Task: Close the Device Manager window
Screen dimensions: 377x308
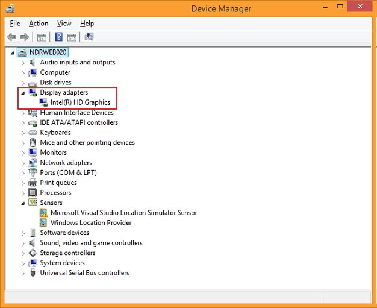Action: [360, 8]
